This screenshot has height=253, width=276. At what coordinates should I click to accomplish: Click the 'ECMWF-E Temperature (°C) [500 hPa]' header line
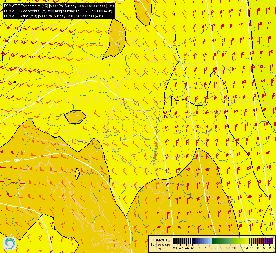59,6
